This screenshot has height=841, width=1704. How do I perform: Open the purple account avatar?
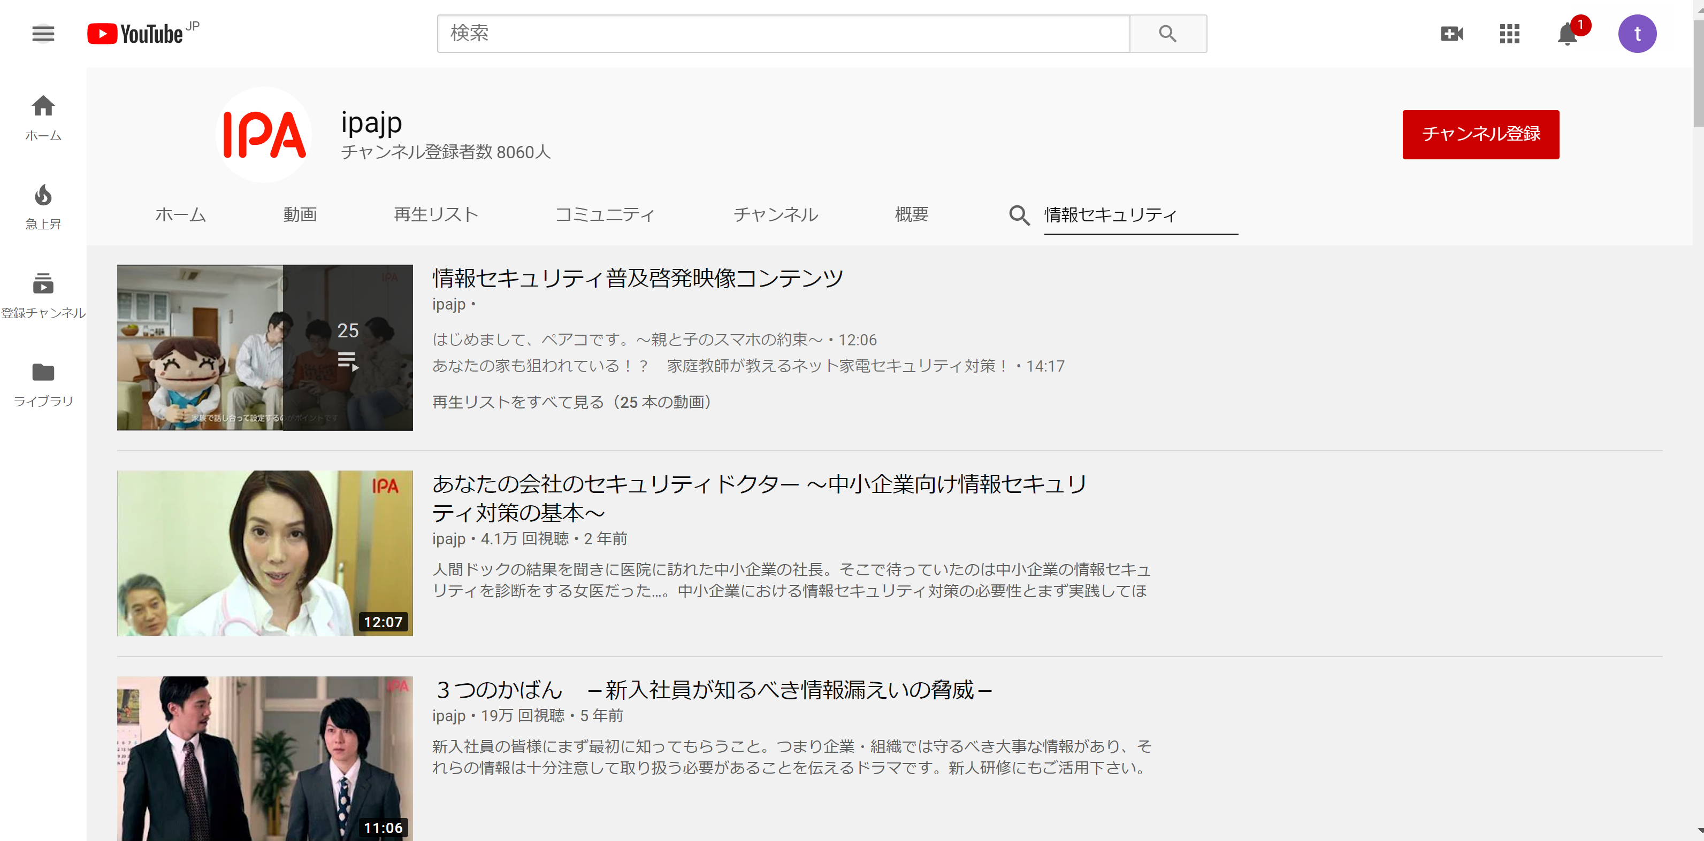click(1637, 34)
